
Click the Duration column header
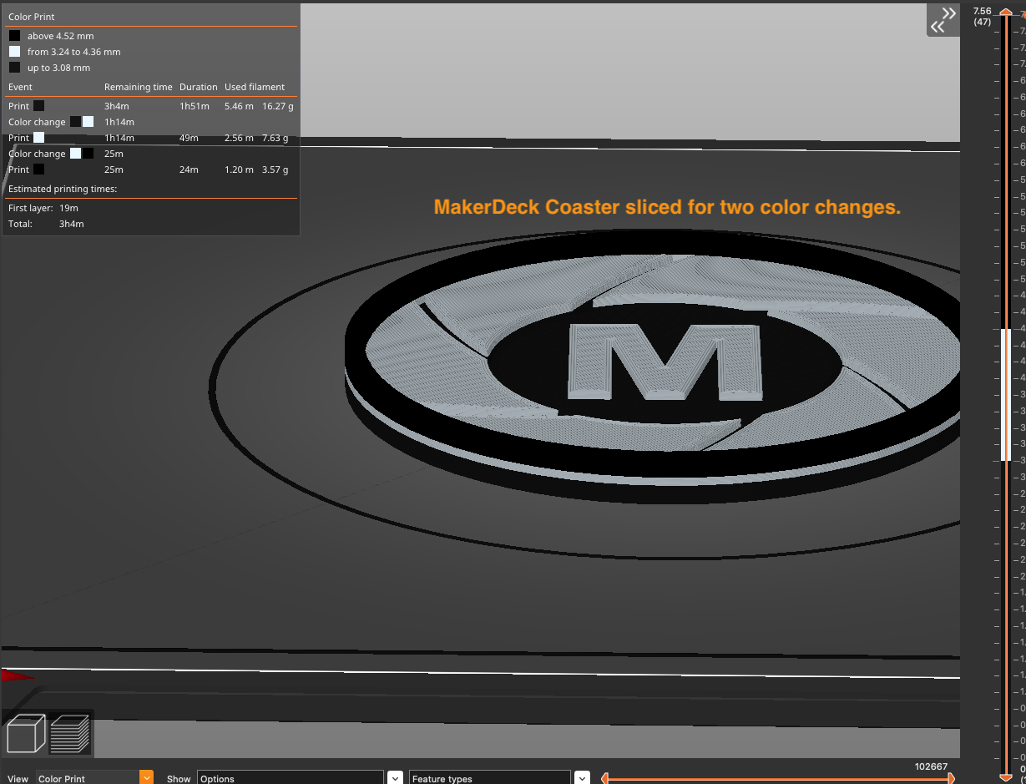199,87
